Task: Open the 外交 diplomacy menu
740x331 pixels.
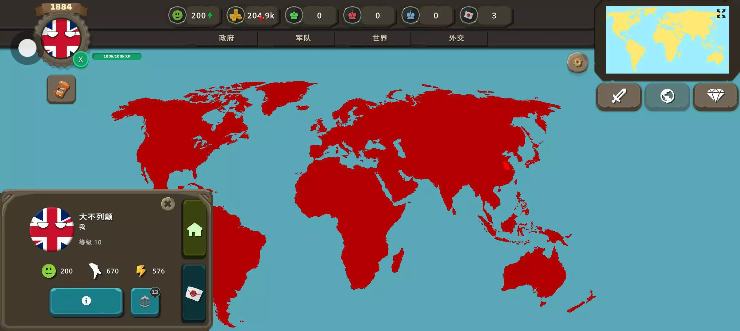Action: pos(457,38)
